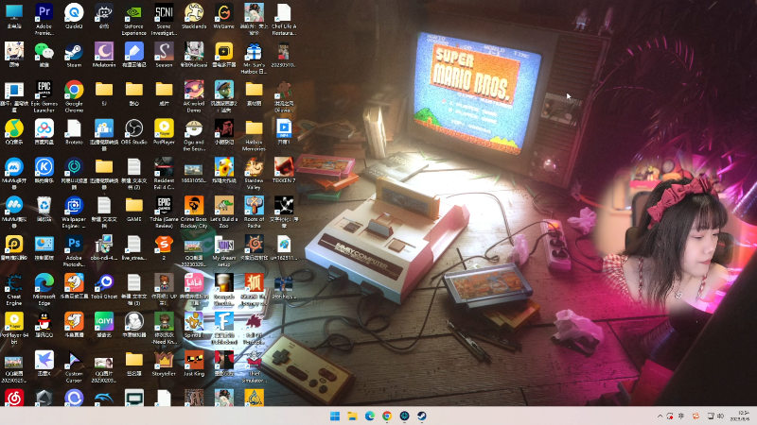This screenshot has width=757, height=425.
Task: Select the pink bilibili desktop icon
Action: [194, 289]
